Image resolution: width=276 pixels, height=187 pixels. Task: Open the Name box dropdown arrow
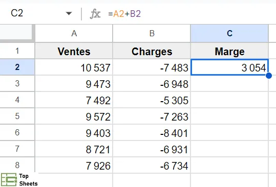(x=69, y=13)
